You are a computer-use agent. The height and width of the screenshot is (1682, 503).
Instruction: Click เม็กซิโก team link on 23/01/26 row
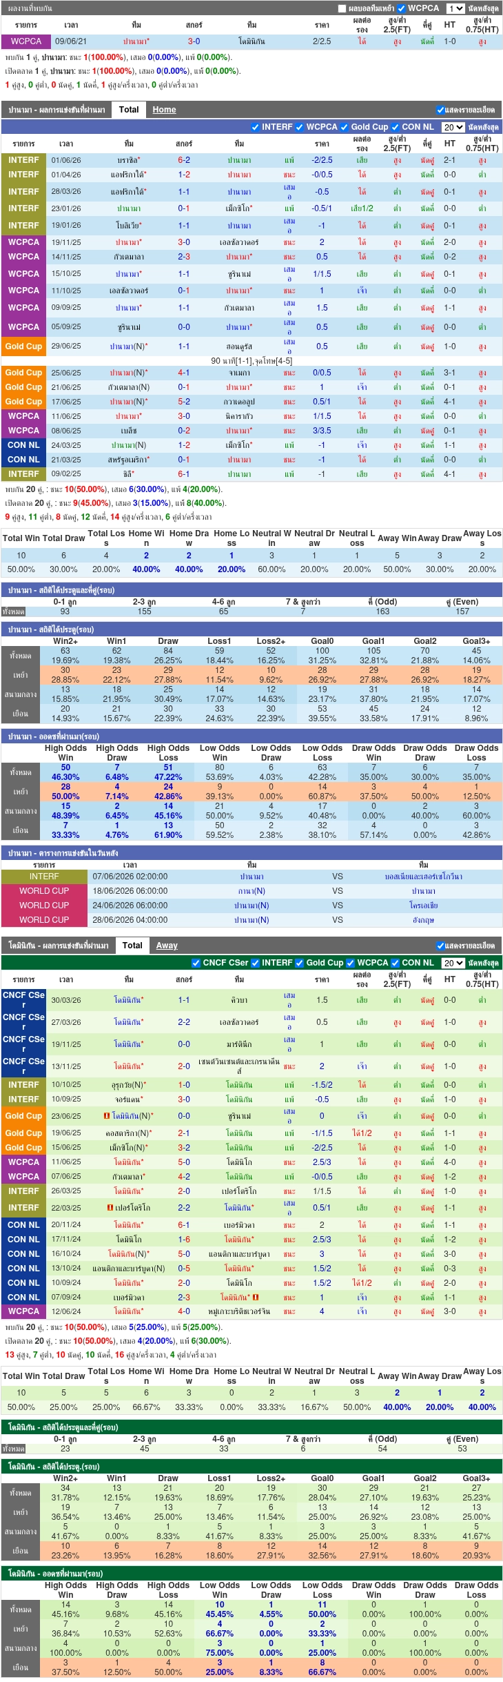(x=239, y=208)
